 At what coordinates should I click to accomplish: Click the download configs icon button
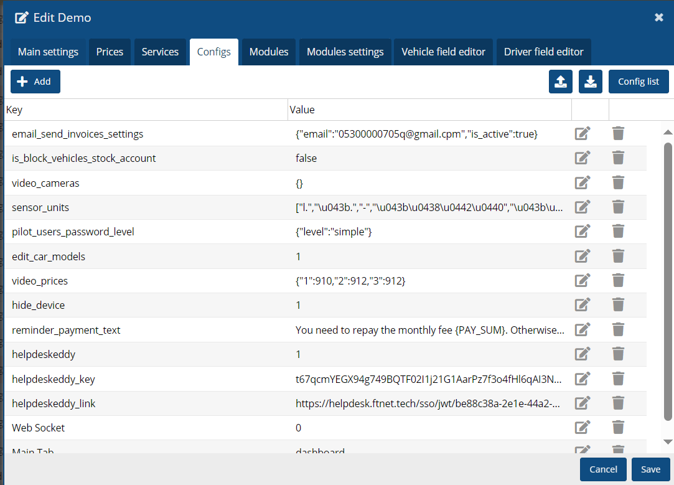[x=590, y=82]
